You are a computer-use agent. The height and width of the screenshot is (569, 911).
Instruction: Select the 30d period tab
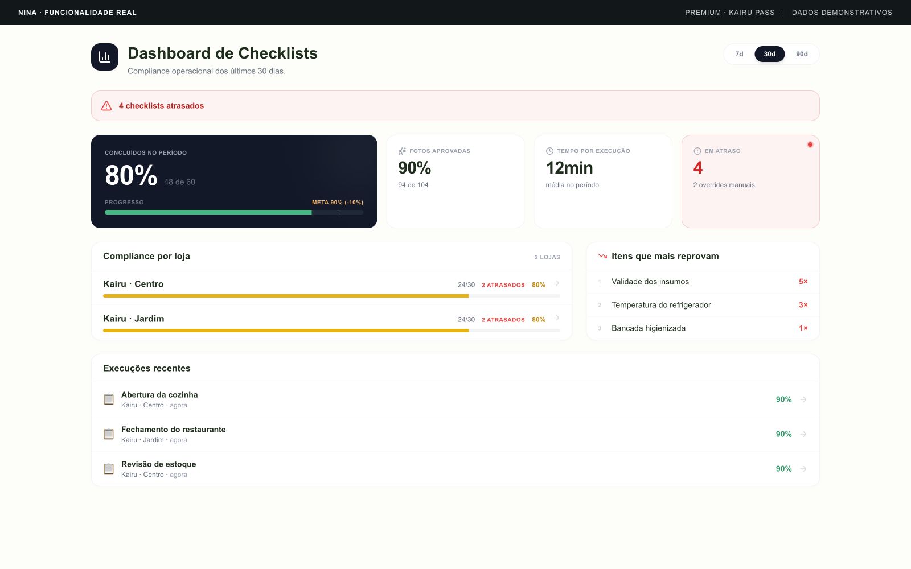(x=770, y=54)
